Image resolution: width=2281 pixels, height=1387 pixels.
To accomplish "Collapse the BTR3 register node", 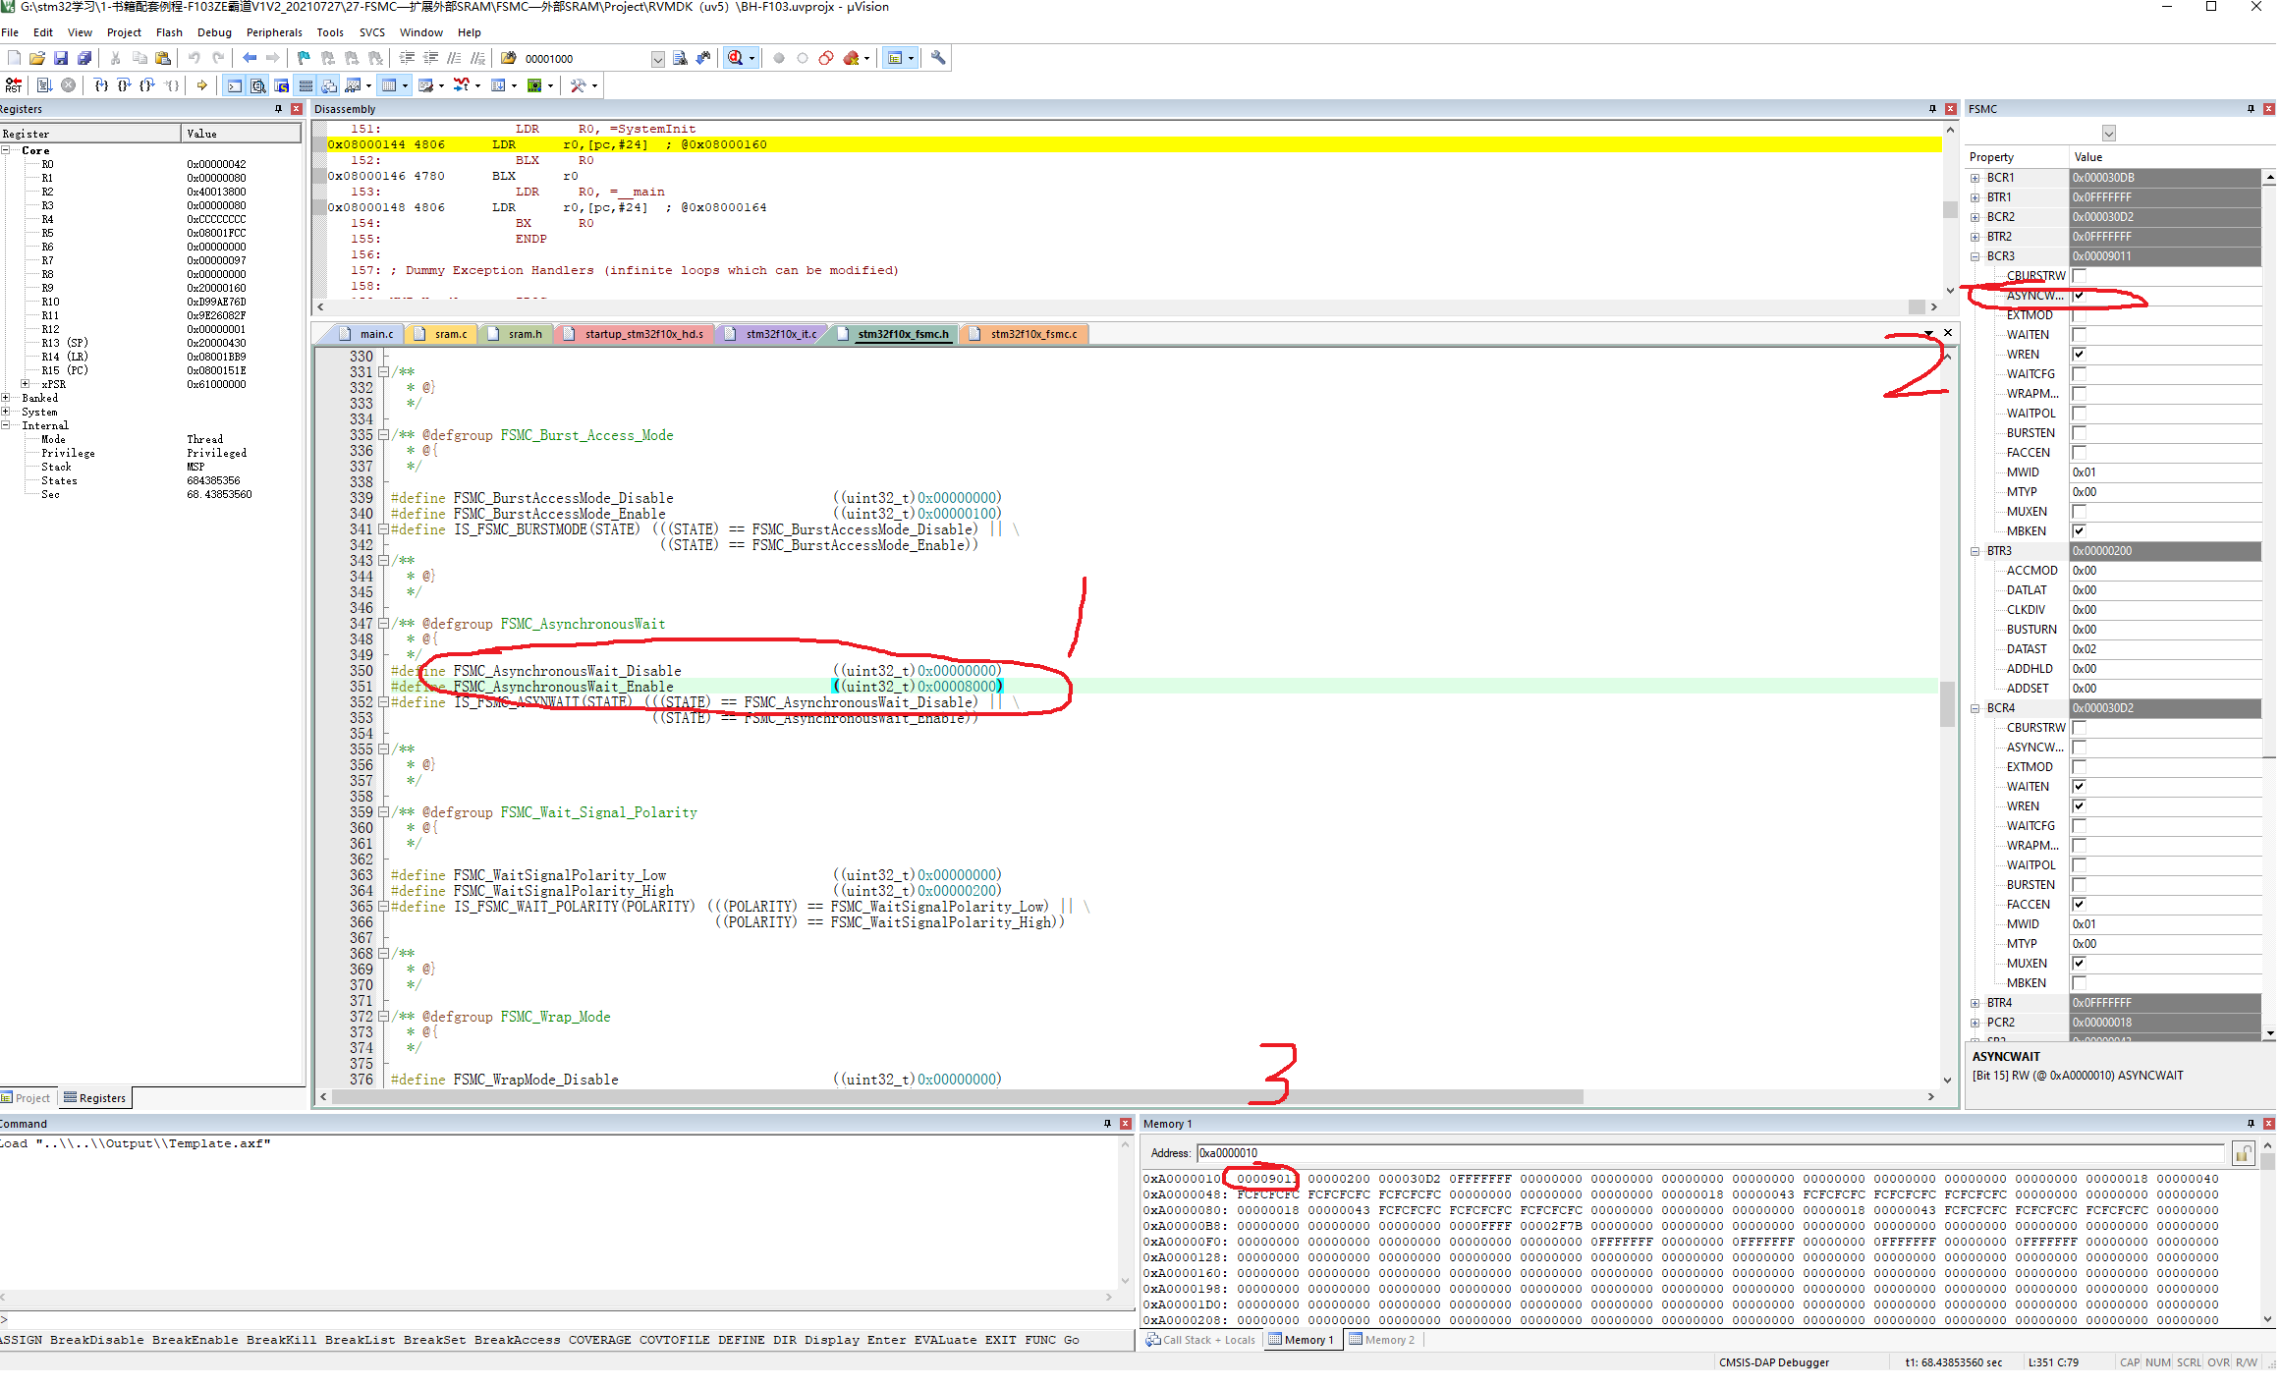I will 1975,551.
